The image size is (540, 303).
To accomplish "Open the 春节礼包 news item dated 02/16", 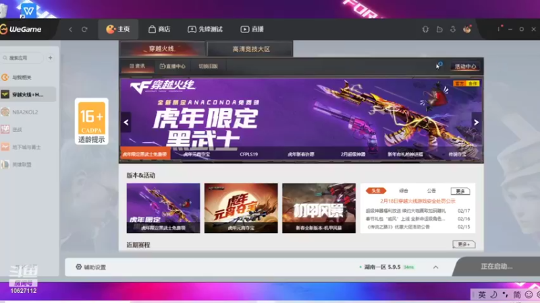I will pos(417,218).
